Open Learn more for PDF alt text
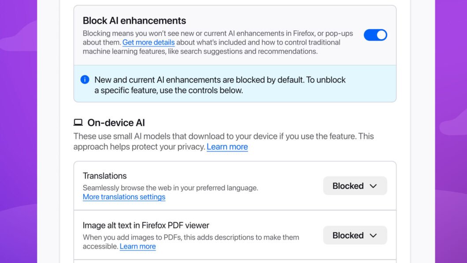 click(x=137, y=246)
